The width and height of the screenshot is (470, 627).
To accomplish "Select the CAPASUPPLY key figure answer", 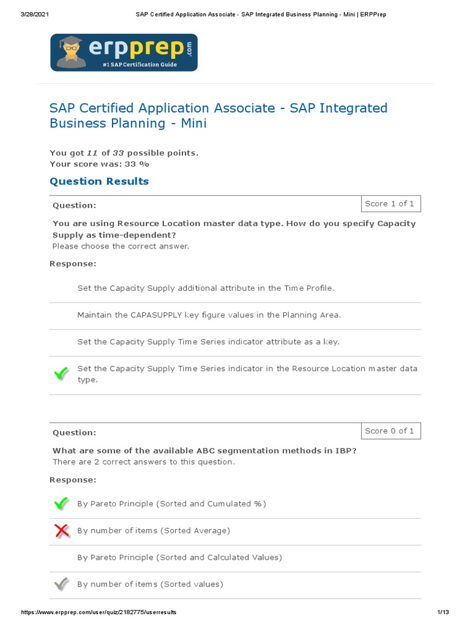I will click(209, 315).
